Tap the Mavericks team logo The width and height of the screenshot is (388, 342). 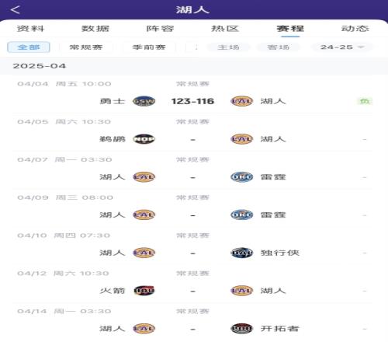click(241, 253)
